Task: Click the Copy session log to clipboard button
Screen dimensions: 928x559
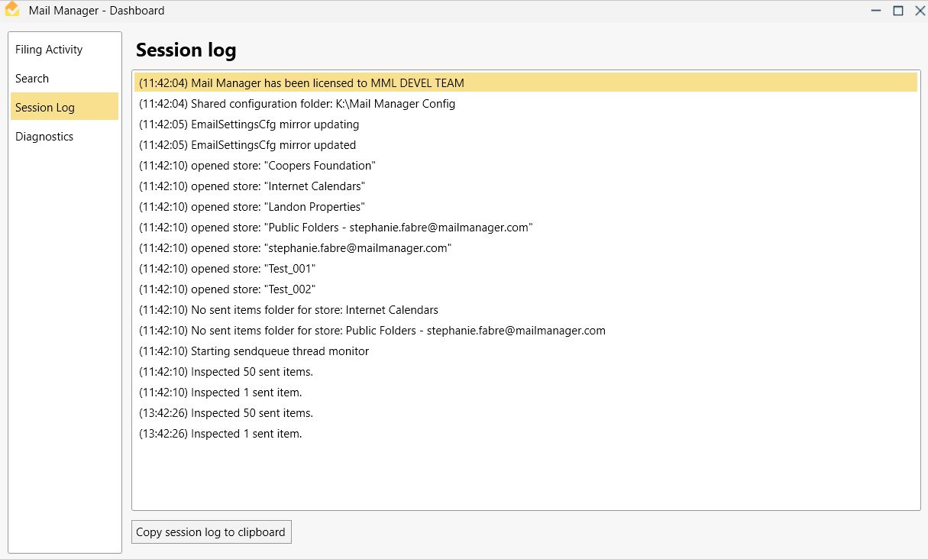Action: coord(211,532)
